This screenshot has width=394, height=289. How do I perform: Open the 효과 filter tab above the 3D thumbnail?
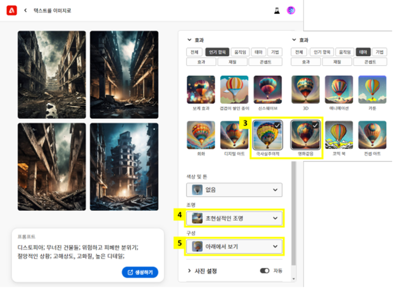pyautogui.click(x=306, y=61)
